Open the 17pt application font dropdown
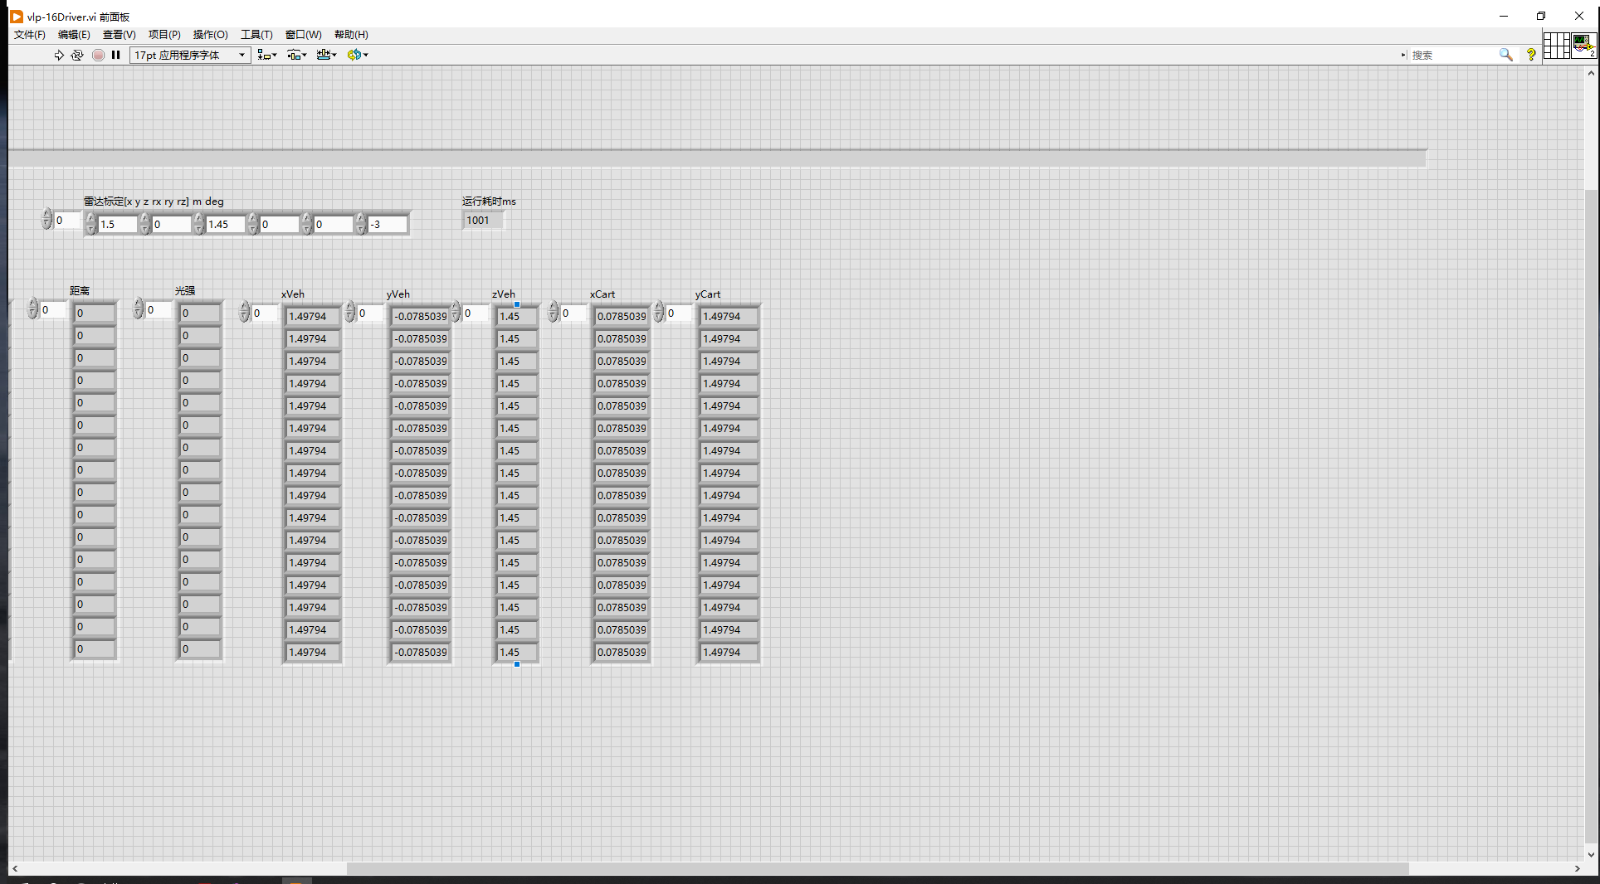This screenshot has height=884, width=1600. point(190,55)
